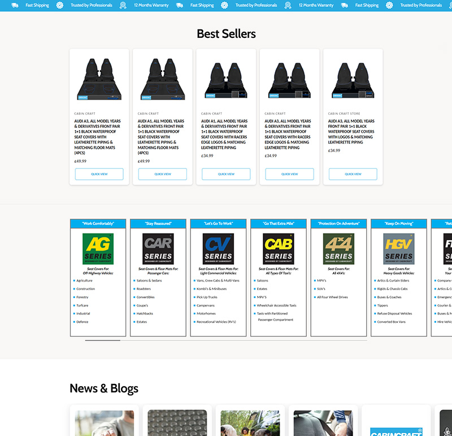Image resolution: width=452 pixels, height=436 pixels.
Task: Open the HGV Series logo
Action: point(399,249)
